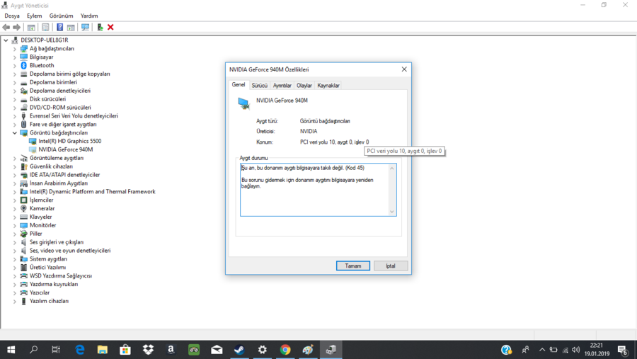This screenshot has height=359, width=637.
Task: Open the Eylem menu
Action: click(x=34, y=16)
